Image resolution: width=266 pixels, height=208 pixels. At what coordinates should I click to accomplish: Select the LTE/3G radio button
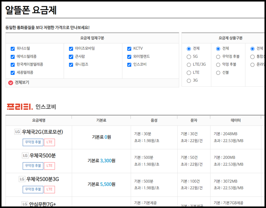pos(189,65)
